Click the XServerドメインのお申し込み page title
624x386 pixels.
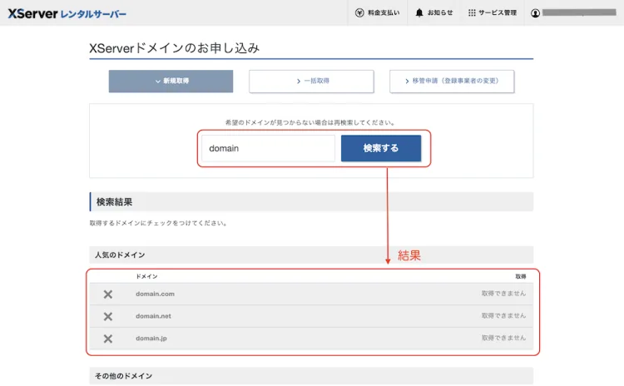(175, 48)
